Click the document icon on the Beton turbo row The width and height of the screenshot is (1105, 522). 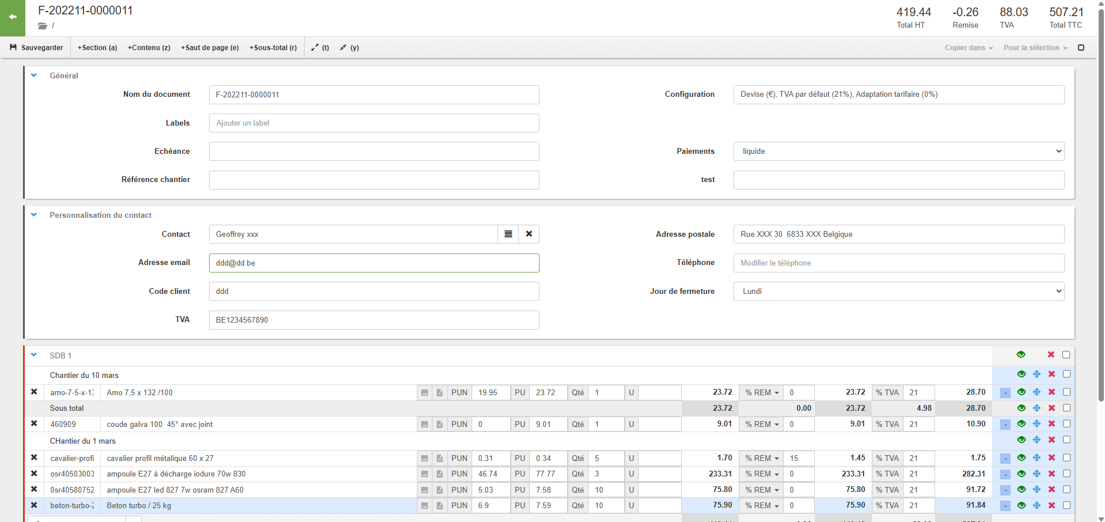pyautogui.click(x=439, y=506)
